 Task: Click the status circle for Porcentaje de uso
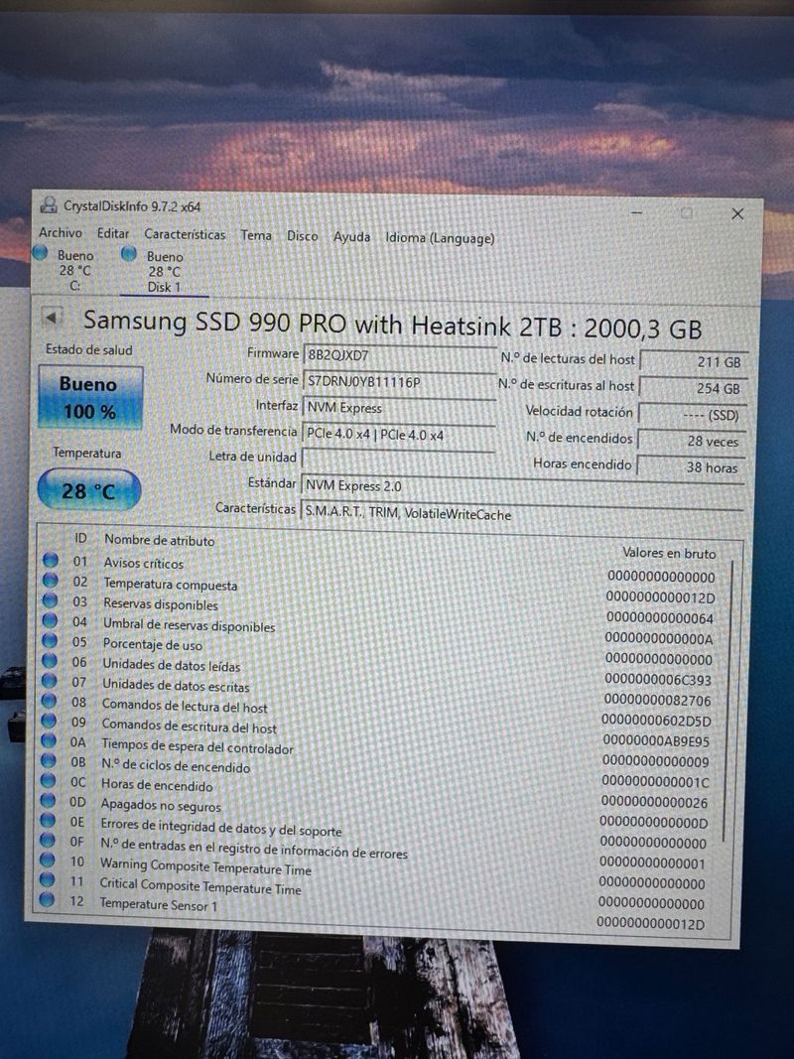click(50, 640)
